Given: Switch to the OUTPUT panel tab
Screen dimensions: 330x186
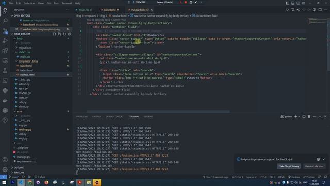Looking at the screenshot, I should 96,116.
